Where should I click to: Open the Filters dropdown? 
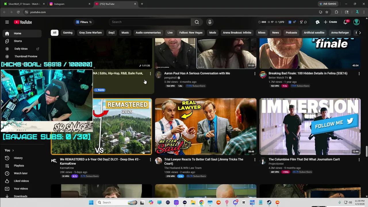click(x=84, y=22)
